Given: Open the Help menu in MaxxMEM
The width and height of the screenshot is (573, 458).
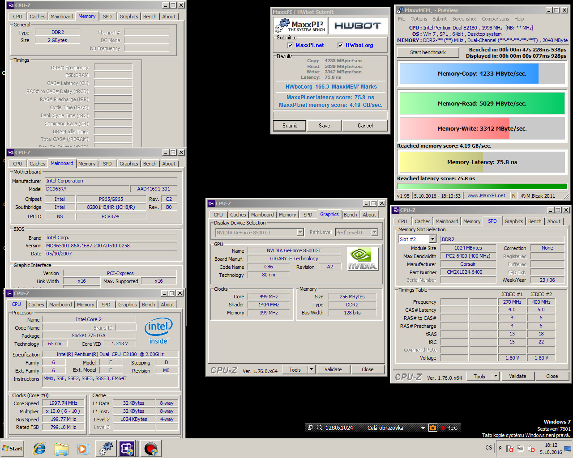Looking at the screenshot, I should (519, 19).
